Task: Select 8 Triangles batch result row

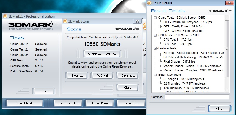Action: pos(184,79)
